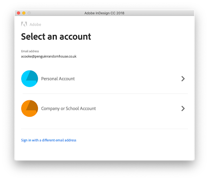Sign in with a different email address

49,140
